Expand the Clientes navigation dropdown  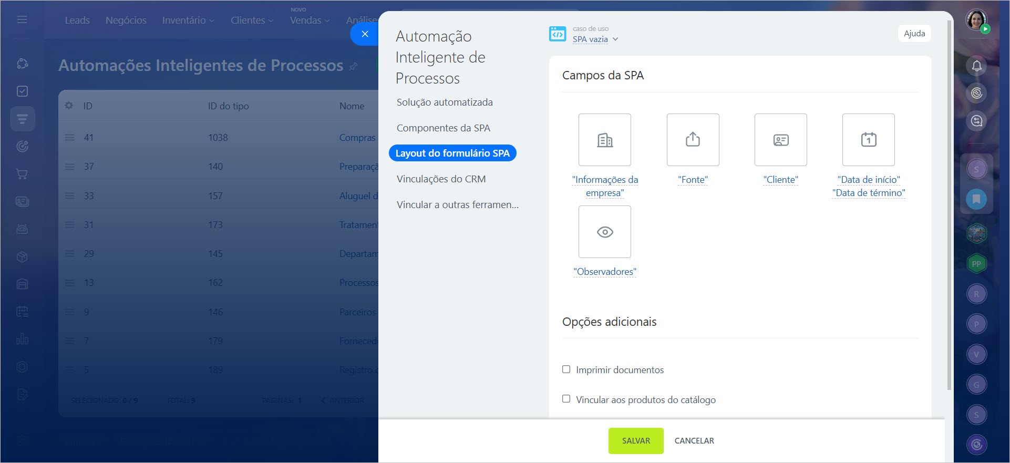click(252, 20)
